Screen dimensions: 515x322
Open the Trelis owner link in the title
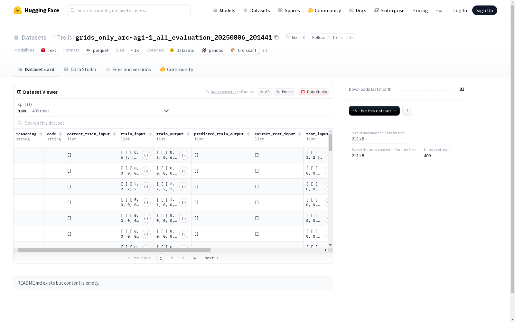coord(64,37)
